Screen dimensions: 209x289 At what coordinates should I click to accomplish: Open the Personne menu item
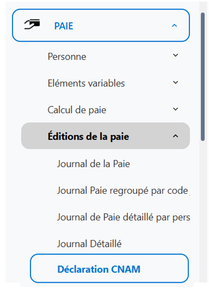point(67,56)
